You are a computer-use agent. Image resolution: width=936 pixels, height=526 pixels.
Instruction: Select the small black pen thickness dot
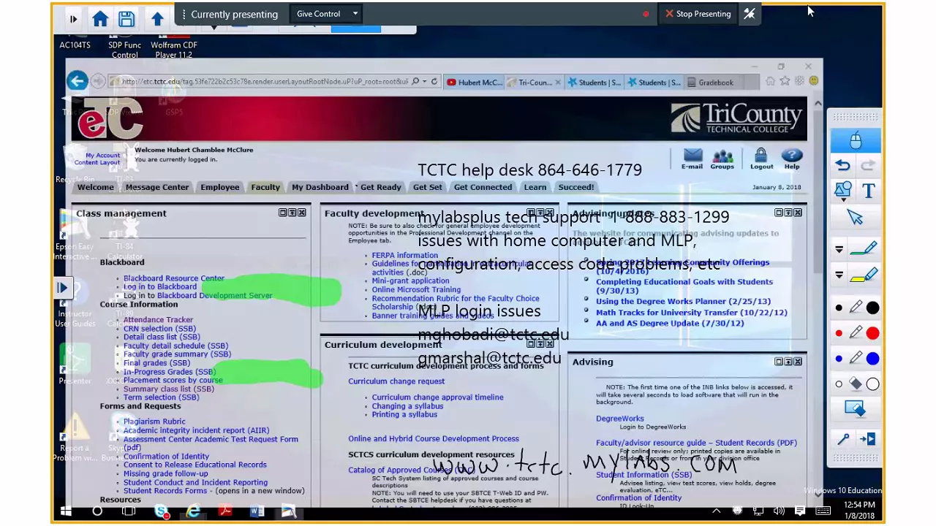click(x=839, y=308)
